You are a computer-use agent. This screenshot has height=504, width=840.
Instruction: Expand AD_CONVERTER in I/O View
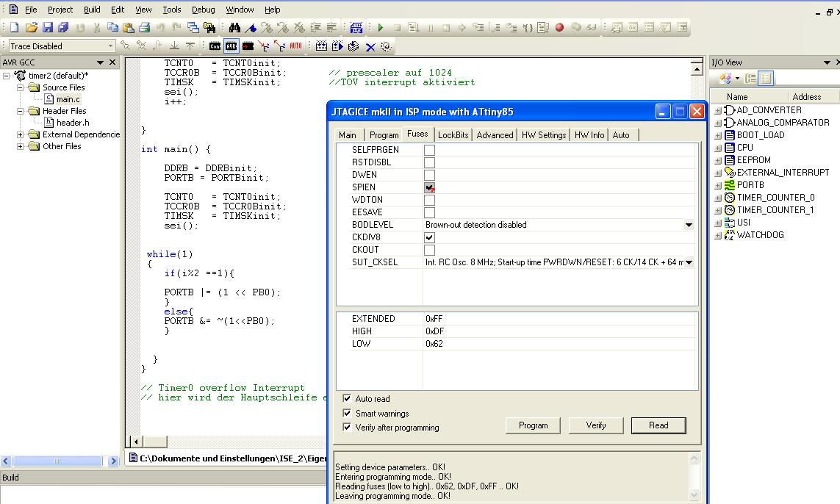(x=718, y=110)
